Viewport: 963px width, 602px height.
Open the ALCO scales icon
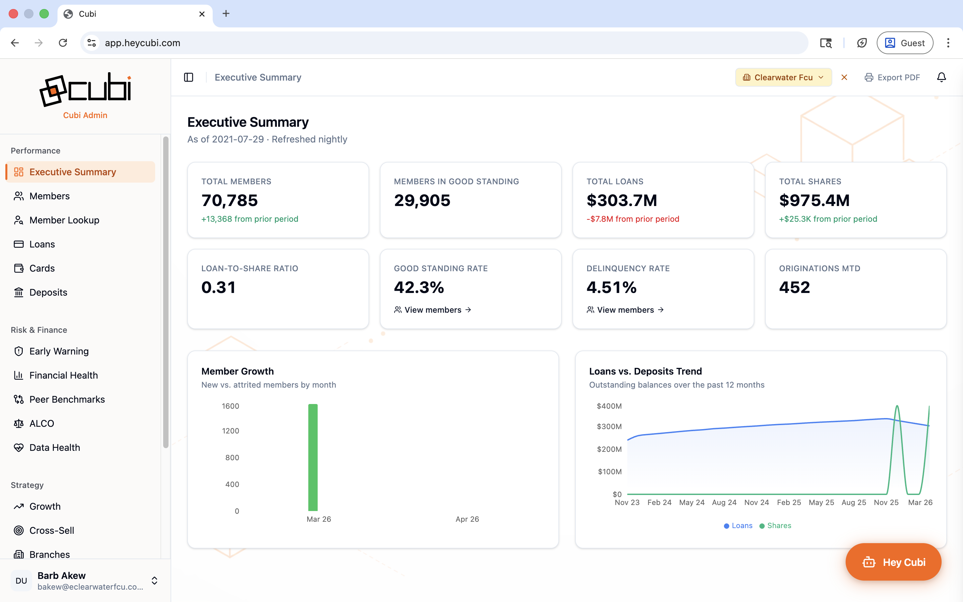19,423
